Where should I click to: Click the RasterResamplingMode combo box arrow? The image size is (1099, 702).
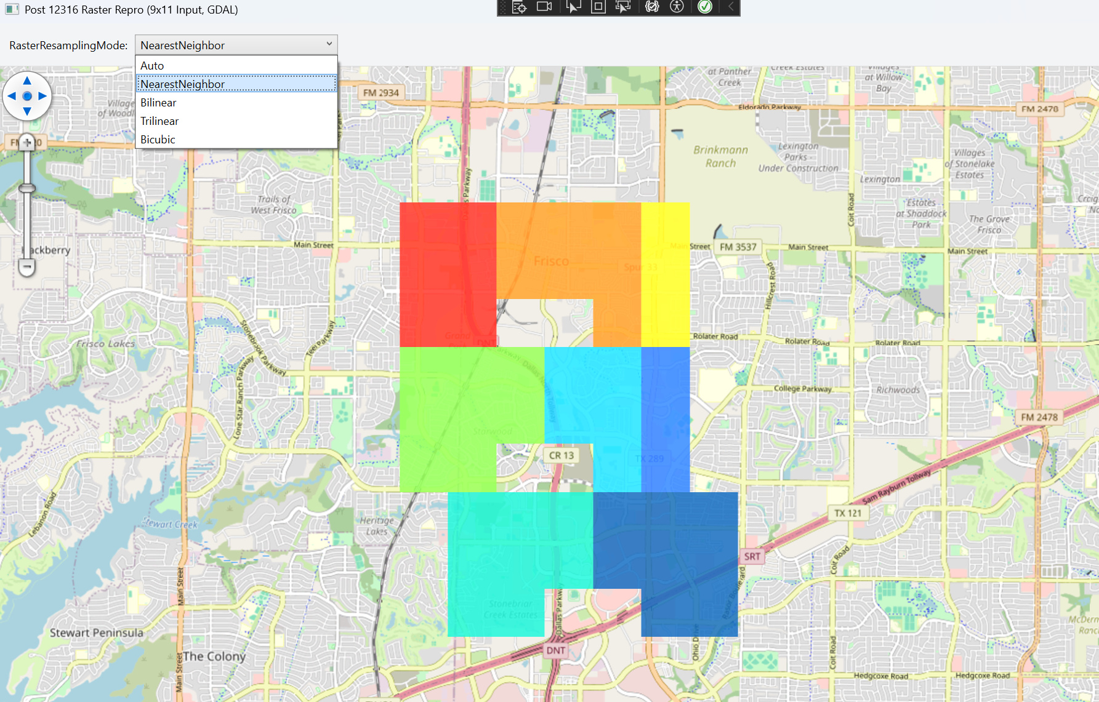pos(329,44)
